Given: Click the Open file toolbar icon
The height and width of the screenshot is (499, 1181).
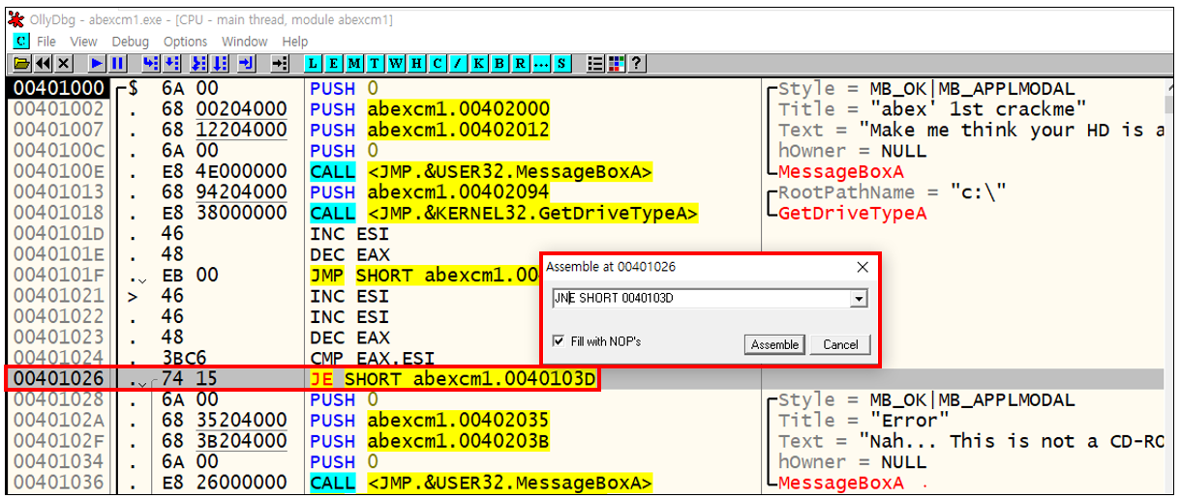Looking at the screenshot, I should 21,64.
